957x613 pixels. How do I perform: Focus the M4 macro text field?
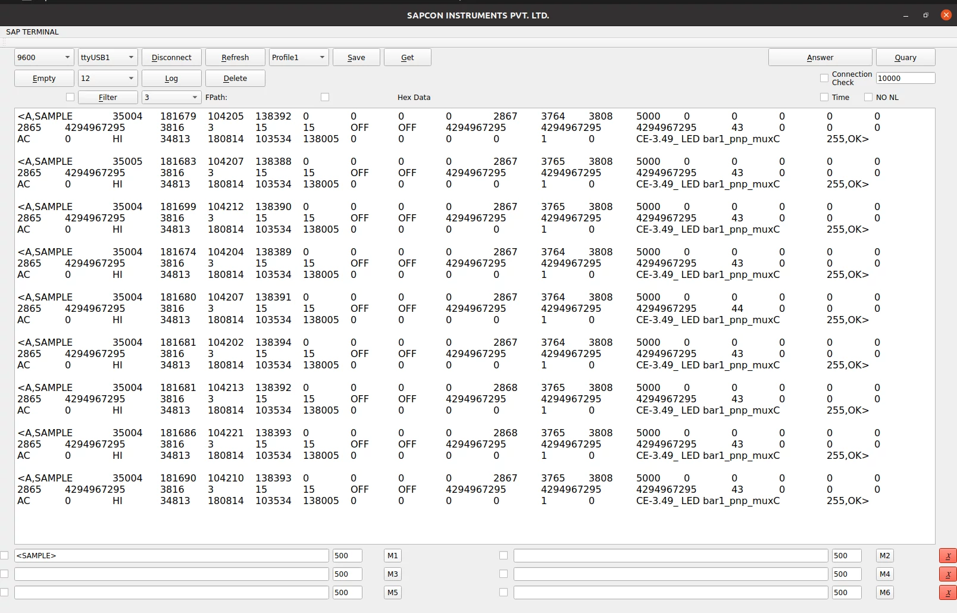[671, 574]
